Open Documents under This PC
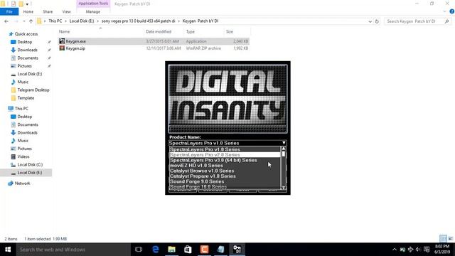This screenshot has width=455, height=256. tap(28, 124)
